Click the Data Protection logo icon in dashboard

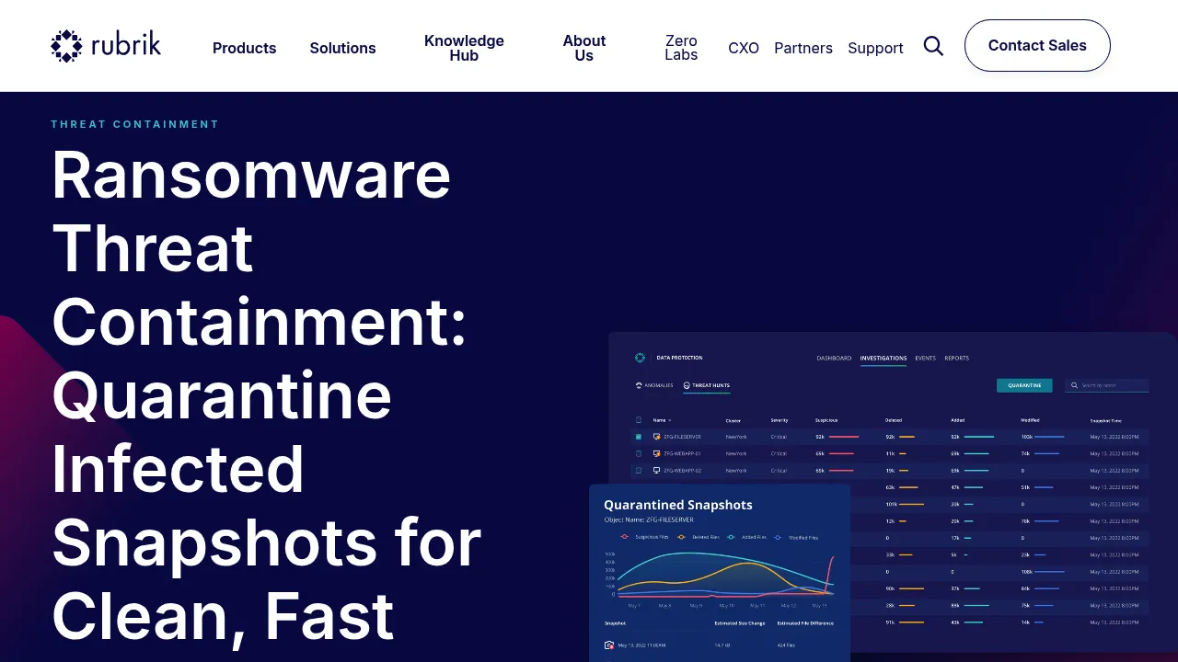click(x=640, y=358)
